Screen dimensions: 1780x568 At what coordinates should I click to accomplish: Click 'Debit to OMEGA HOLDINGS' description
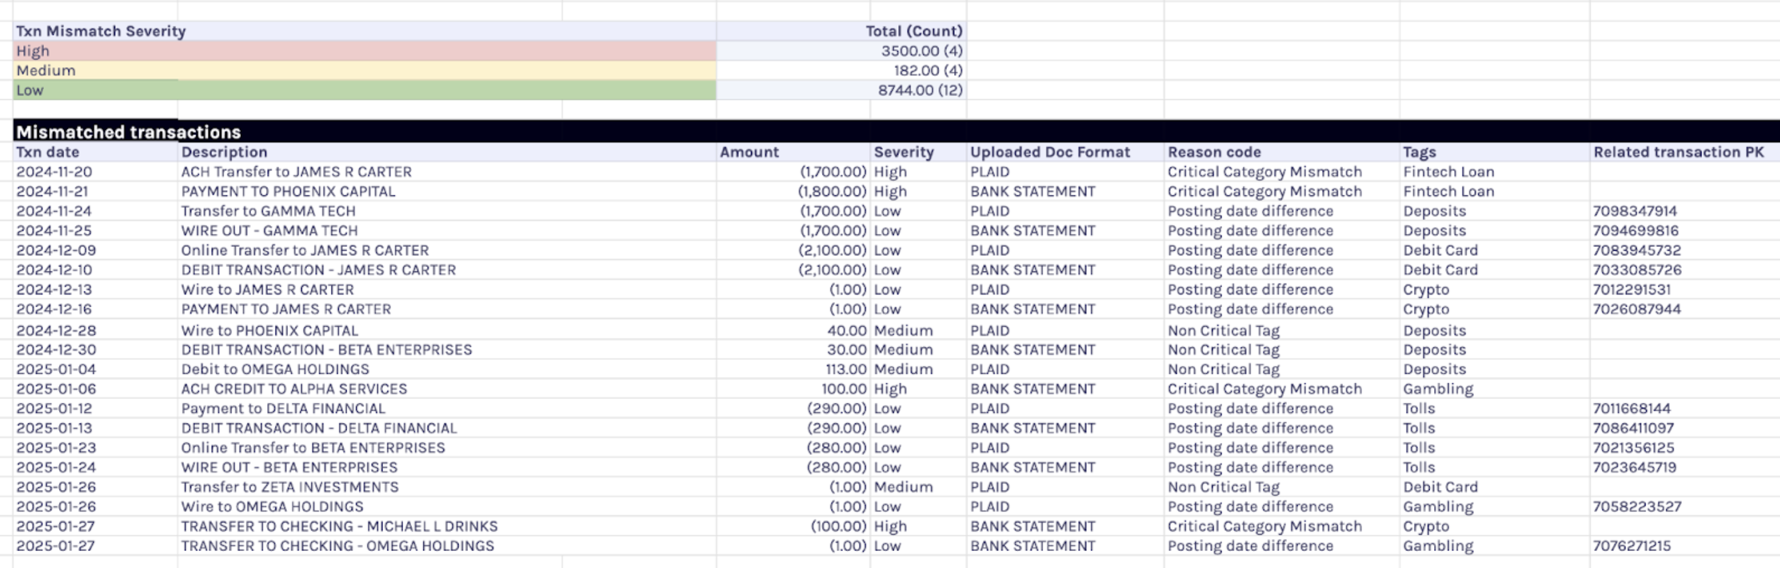click(x=447, y=369)
